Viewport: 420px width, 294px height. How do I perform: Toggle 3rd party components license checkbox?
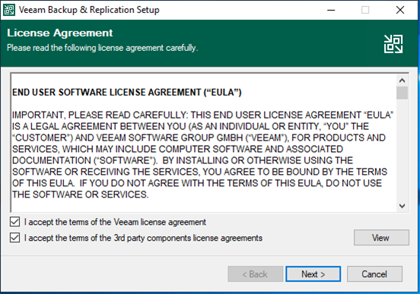click(14, 238)
